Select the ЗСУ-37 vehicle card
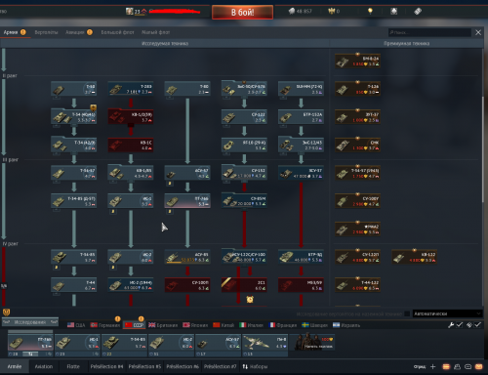 [x=301, y=173]
